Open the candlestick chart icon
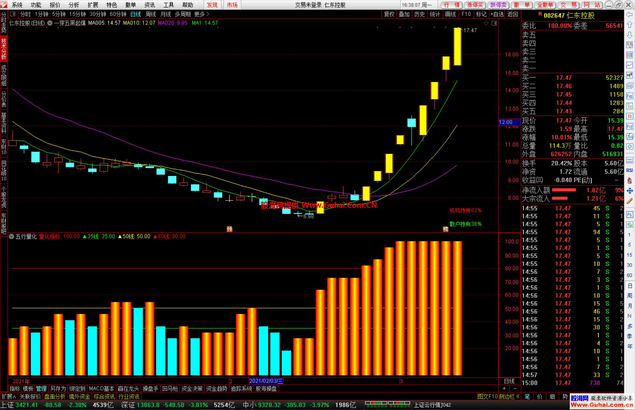 629,75
